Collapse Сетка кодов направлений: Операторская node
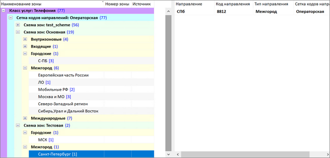330x158 pixels. pos(11,18)
